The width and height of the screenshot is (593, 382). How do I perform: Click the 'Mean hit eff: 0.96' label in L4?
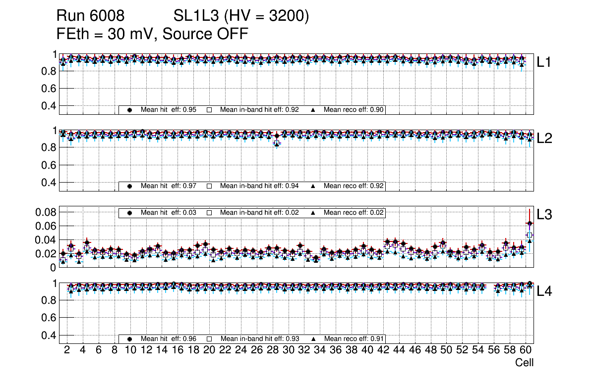click(169, 339)
